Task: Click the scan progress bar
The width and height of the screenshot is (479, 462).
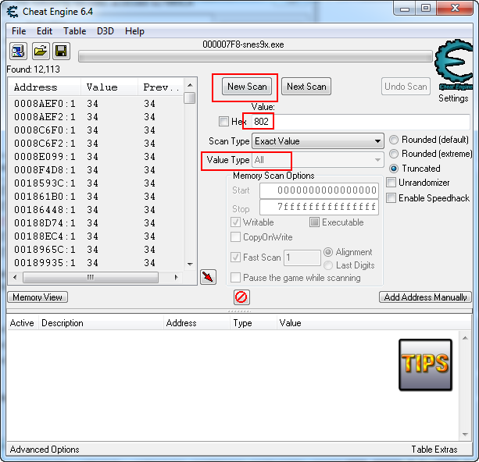Action: (256, 56)
